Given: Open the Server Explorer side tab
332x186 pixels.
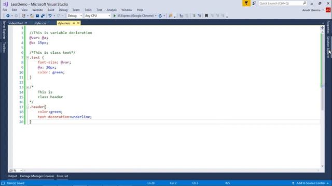Looking at the screenshot, I should tap(4, 30).
